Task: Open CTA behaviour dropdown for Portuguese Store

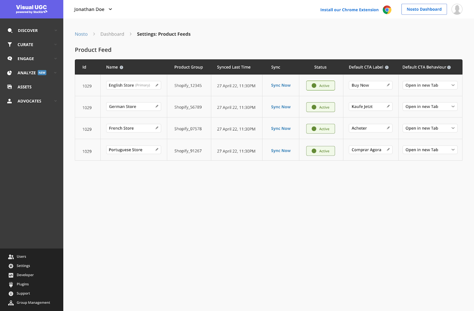Action: coord(430,150)
